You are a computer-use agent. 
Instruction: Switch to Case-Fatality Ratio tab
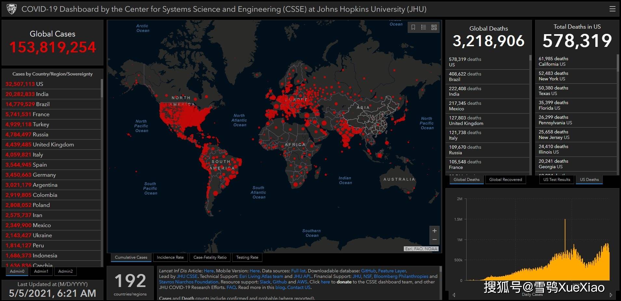pyautogui.click(x=210, y=257)
